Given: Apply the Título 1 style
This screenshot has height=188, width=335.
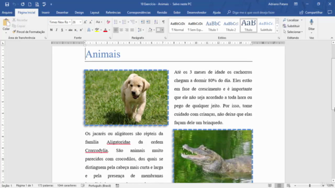Looking at the screenshot, I should pyautogui.click(x=213, y=26).
